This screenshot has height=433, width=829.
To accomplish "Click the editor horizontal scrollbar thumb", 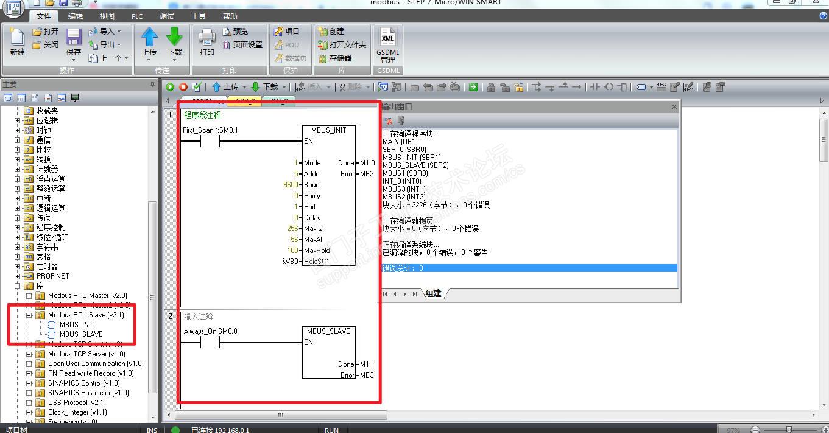I will pyautogui.click(x=280, y=415).
